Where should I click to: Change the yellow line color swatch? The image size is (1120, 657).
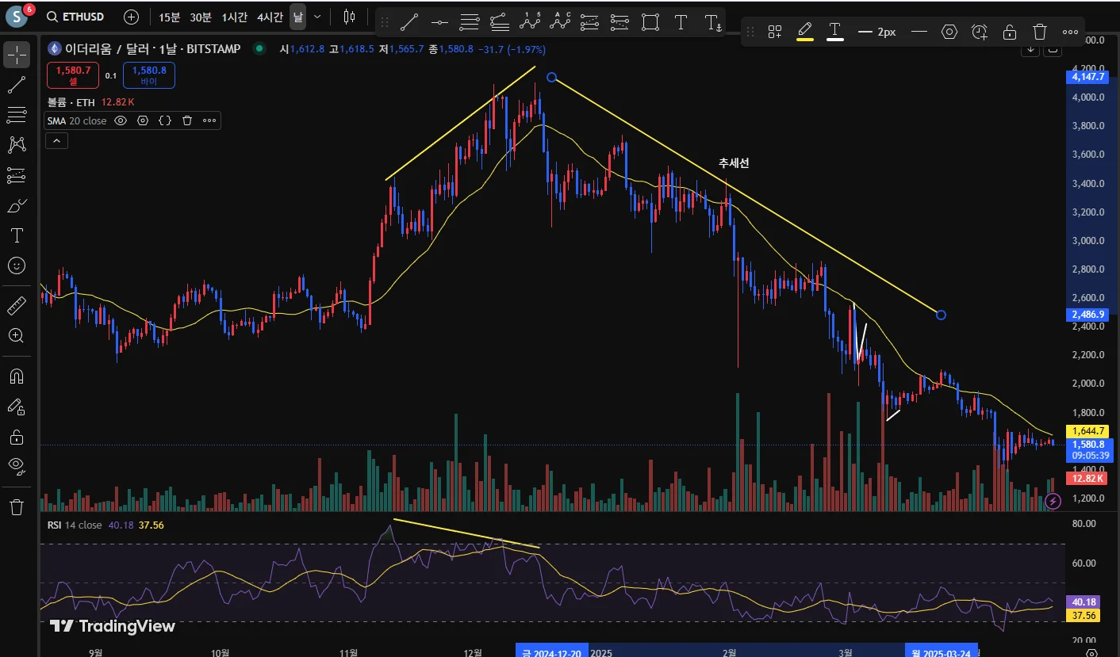[x=805, y=32]
